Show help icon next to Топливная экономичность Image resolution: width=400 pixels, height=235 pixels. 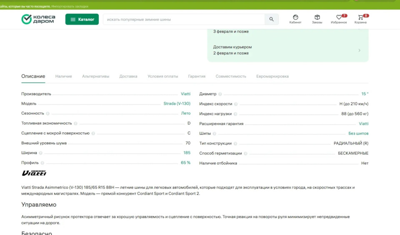(x=75, y=124)
